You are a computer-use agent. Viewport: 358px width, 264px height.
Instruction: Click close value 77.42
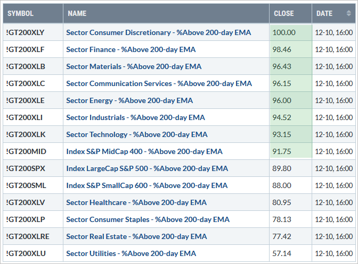(x=282, y=236)
